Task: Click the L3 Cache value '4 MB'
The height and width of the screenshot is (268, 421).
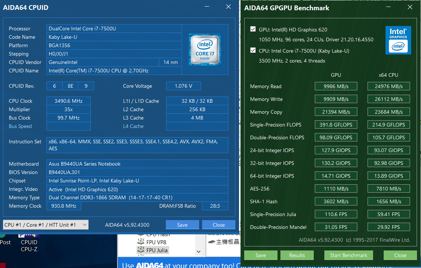Action: click(197, 118)
